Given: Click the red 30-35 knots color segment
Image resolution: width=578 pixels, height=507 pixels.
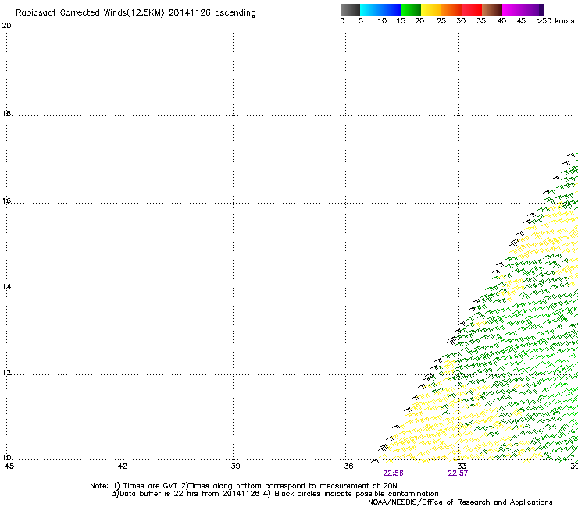Looking at the screenshot, I should (x=472, y=9).
